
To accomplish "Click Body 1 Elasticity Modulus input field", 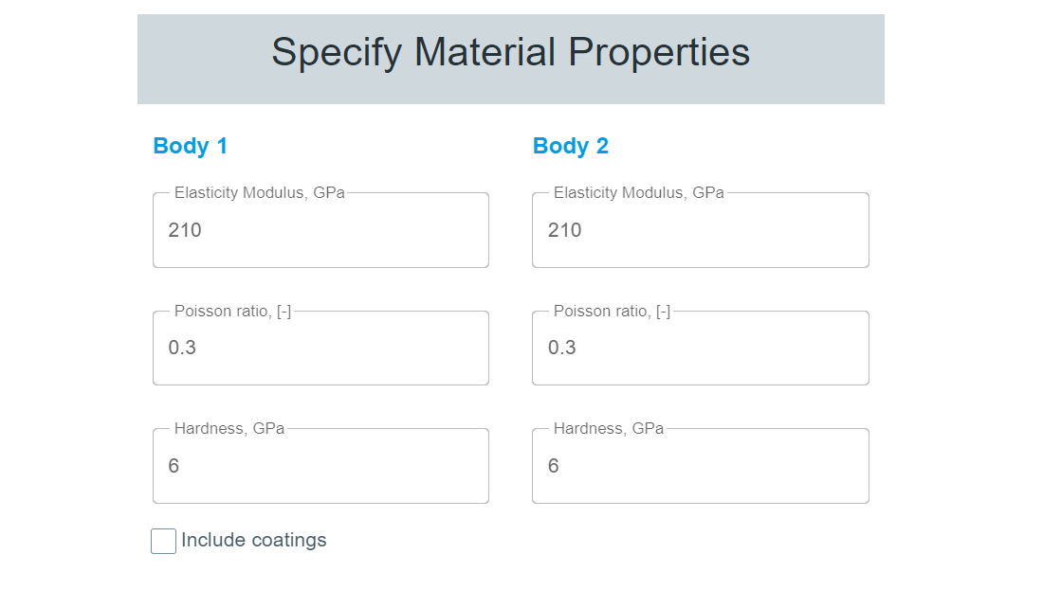I will point(320,230).
